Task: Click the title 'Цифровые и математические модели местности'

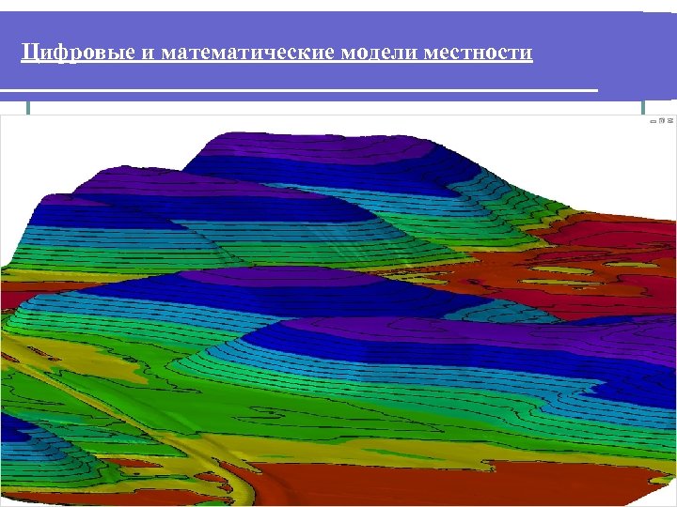Action: coord(276,53)
